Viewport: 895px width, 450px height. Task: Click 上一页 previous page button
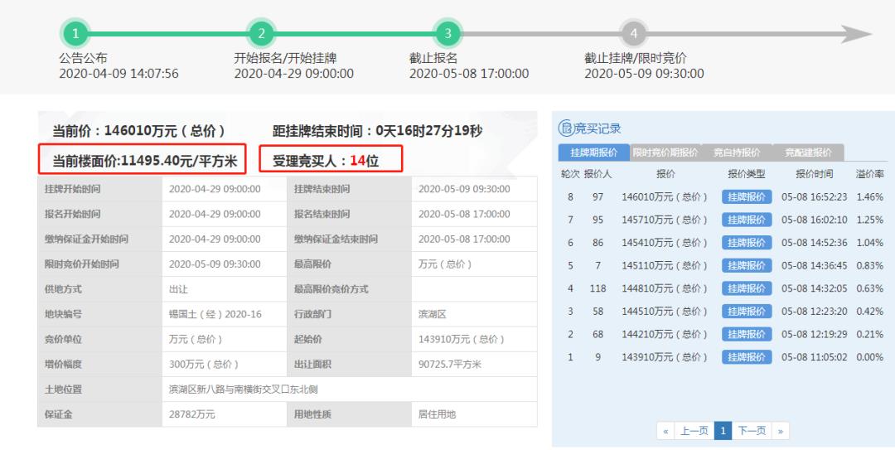coord(694,431)
